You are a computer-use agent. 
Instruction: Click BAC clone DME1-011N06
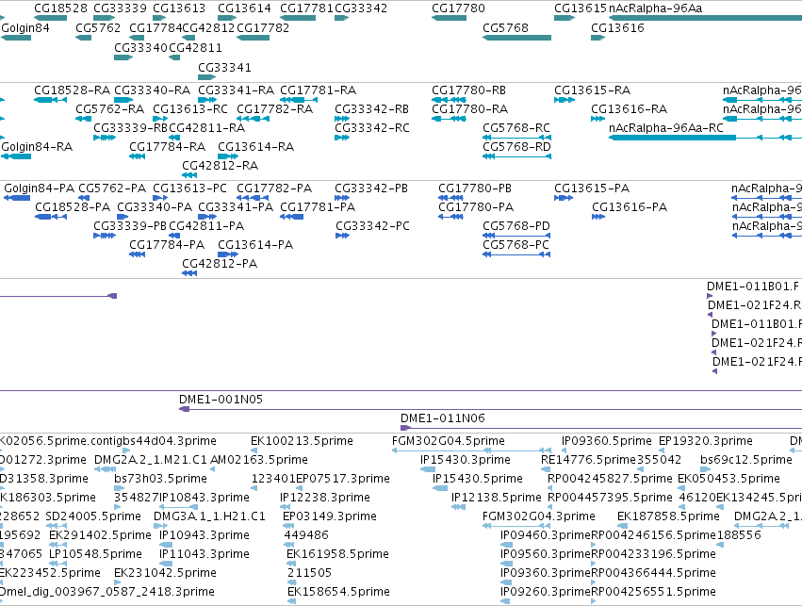[601, 428]
